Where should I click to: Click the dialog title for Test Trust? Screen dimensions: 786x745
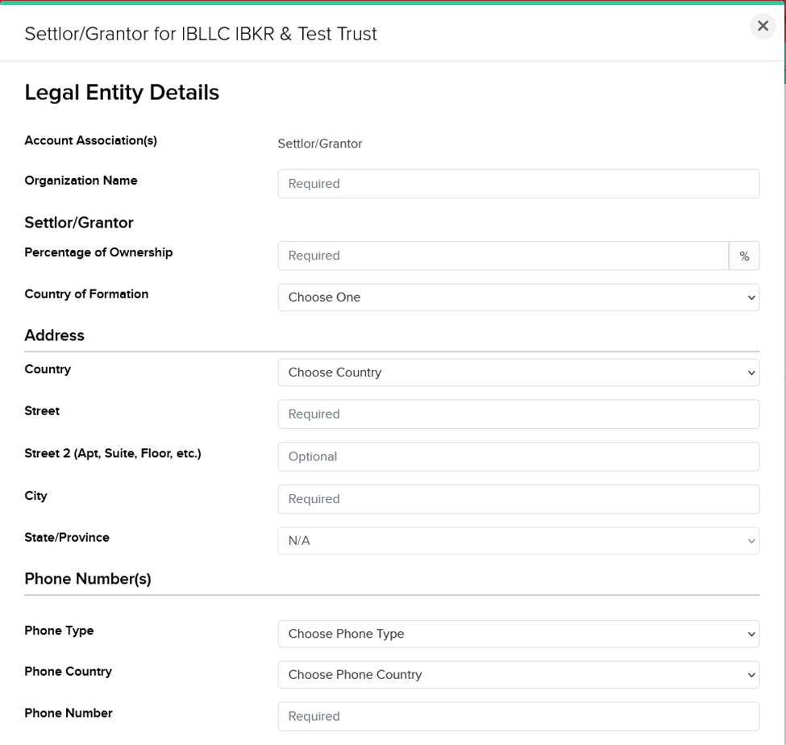coord(201,34)
